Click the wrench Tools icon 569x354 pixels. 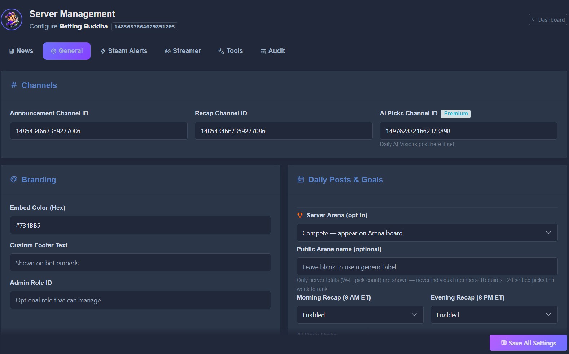coord(221,51)
